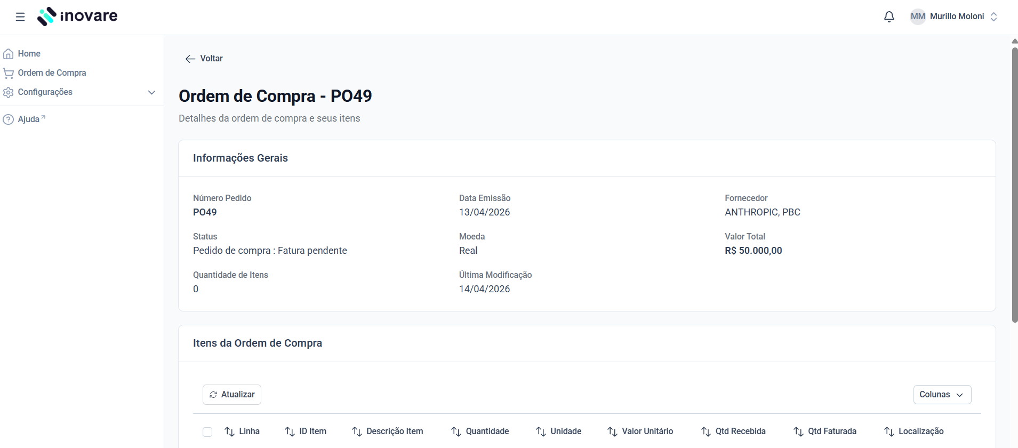Click the Atualizar button

pos(232,395)
